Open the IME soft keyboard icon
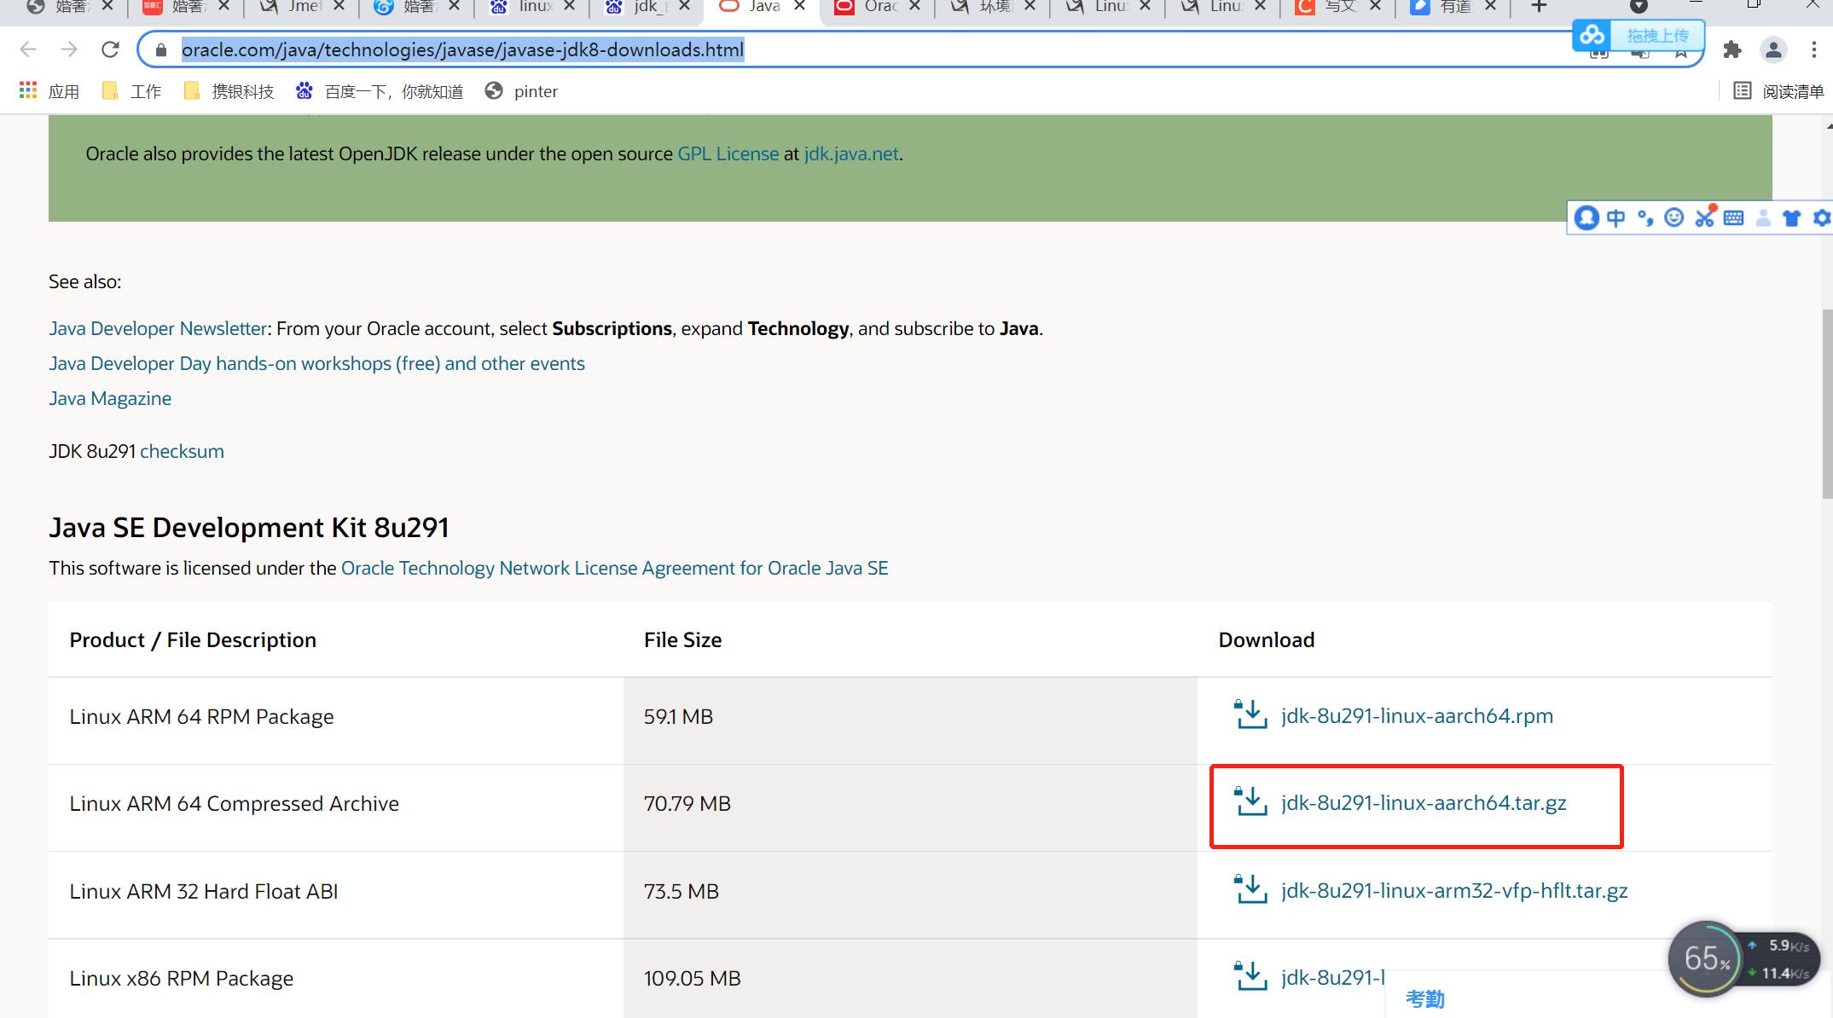This screenshot has width=1833, height=1018. pos(1733,218)
